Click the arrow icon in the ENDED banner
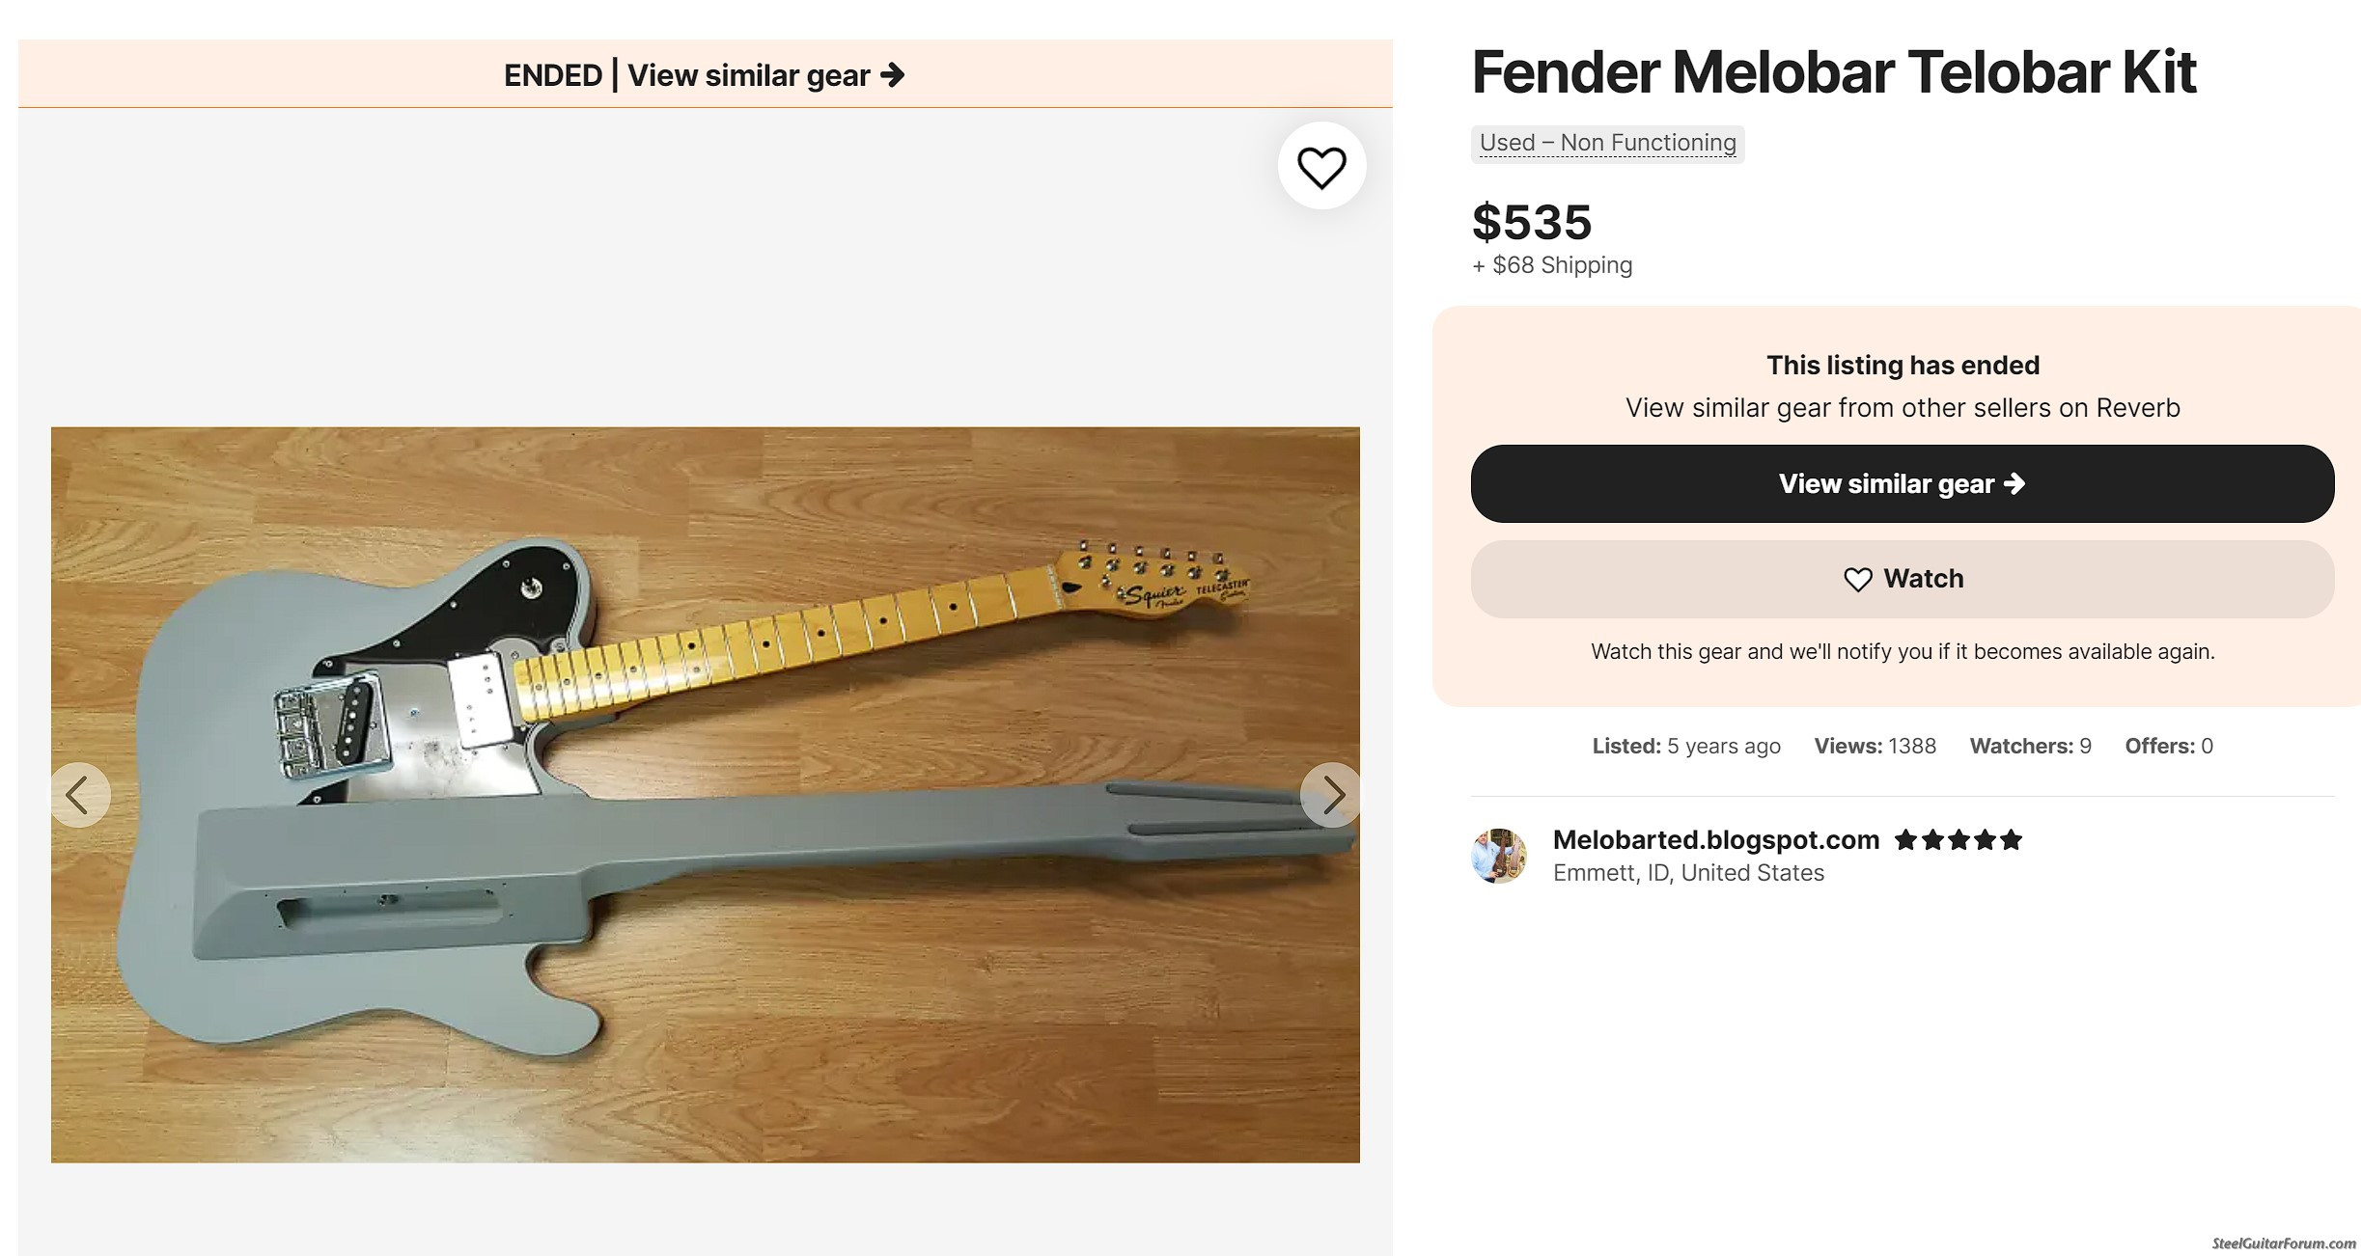Viewport: 2361px width, 1256px height. click(x=893, y=74)
